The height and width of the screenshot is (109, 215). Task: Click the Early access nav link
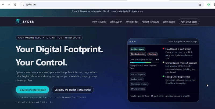pos(169,22)
